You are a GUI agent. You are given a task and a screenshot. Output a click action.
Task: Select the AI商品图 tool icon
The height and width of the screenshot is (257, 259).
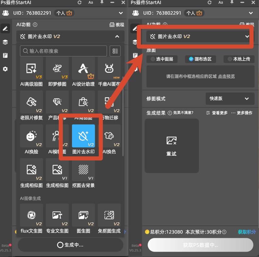84,102
